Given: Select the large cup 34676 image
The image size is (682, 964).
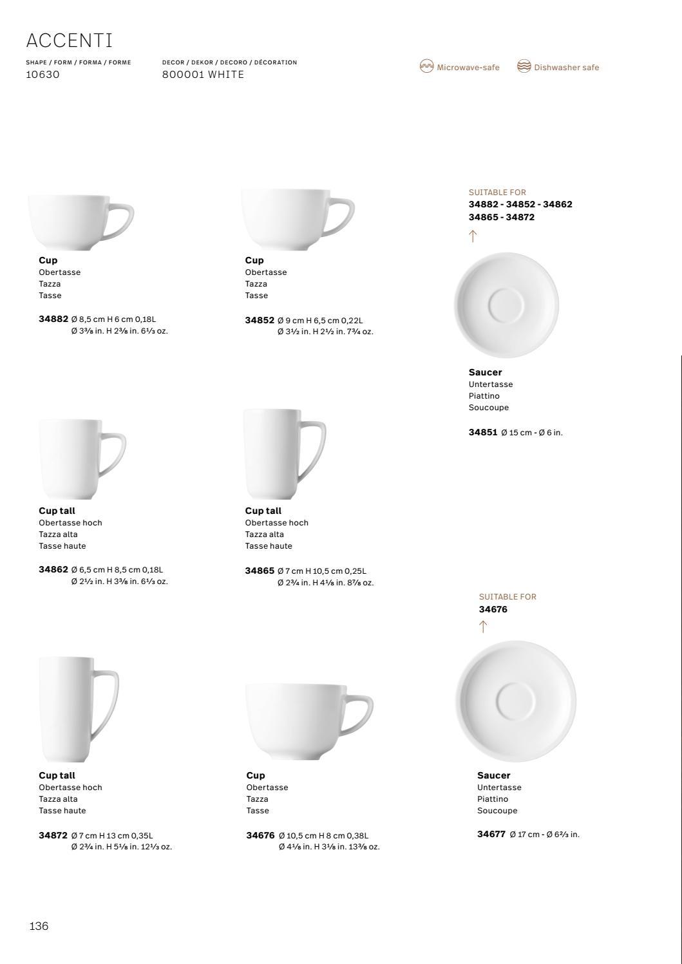Looking at the screenshot, I should [309, 722].
